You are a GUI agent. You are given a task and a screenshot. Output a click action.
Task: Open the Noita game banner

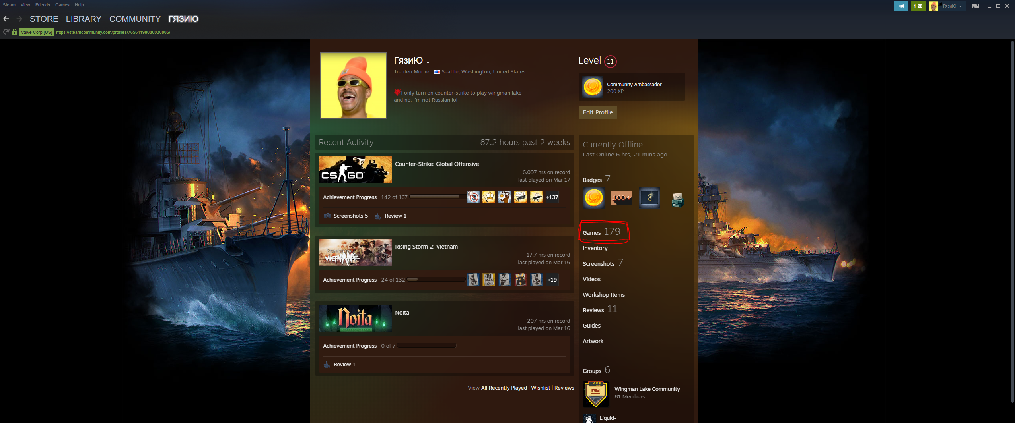[x=356, y=318]
